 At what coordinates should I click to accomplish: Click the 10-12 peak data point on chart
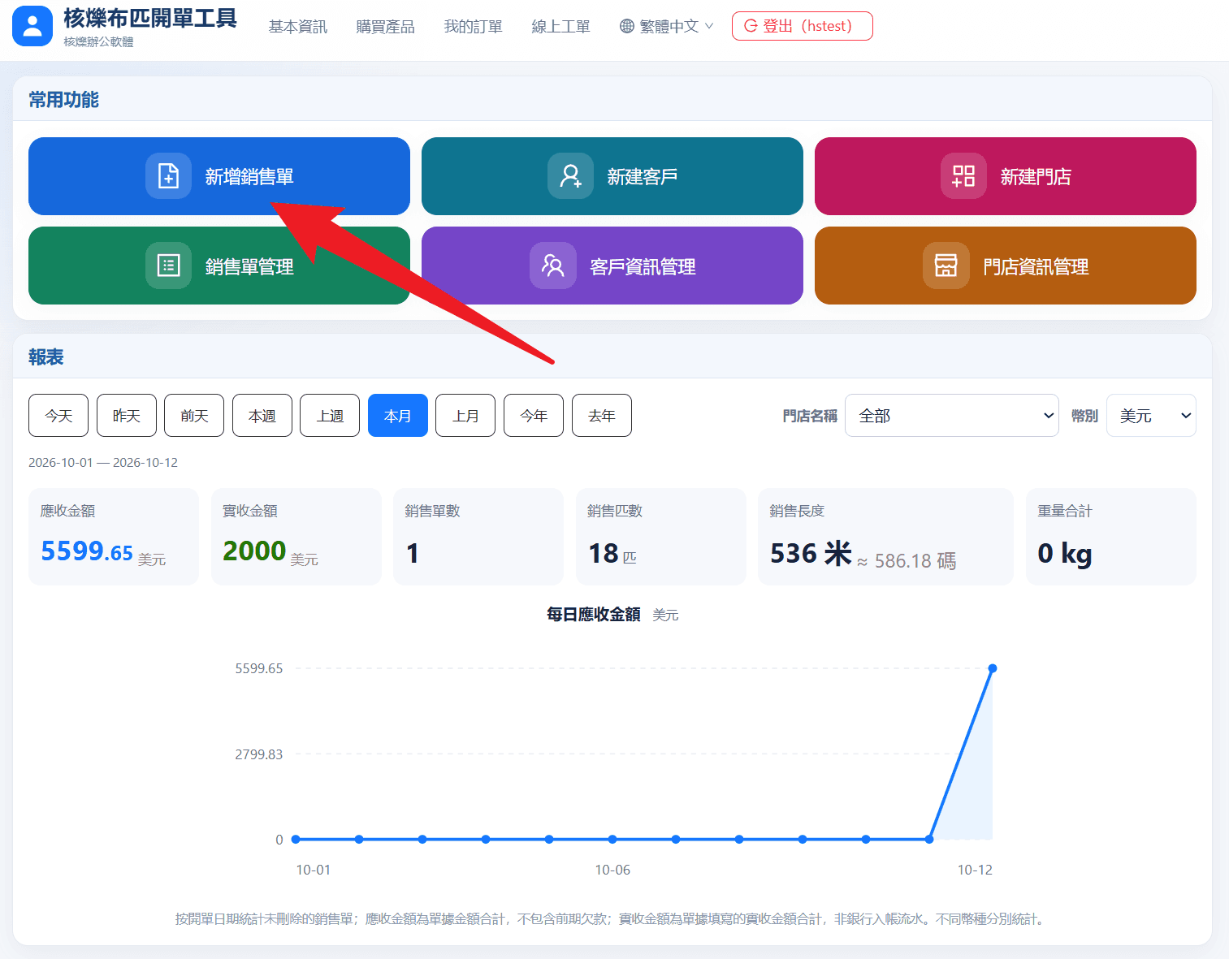993,668
